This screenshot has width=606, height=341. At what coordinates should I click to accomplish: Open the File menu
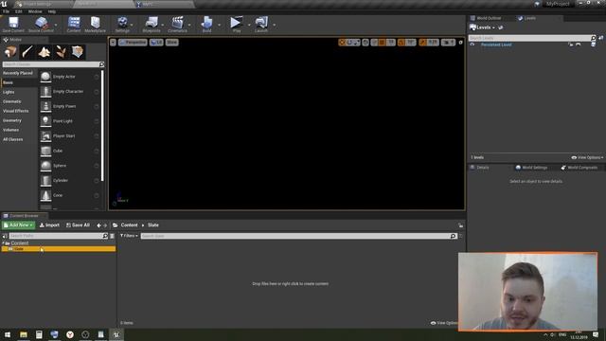point(6,11)
